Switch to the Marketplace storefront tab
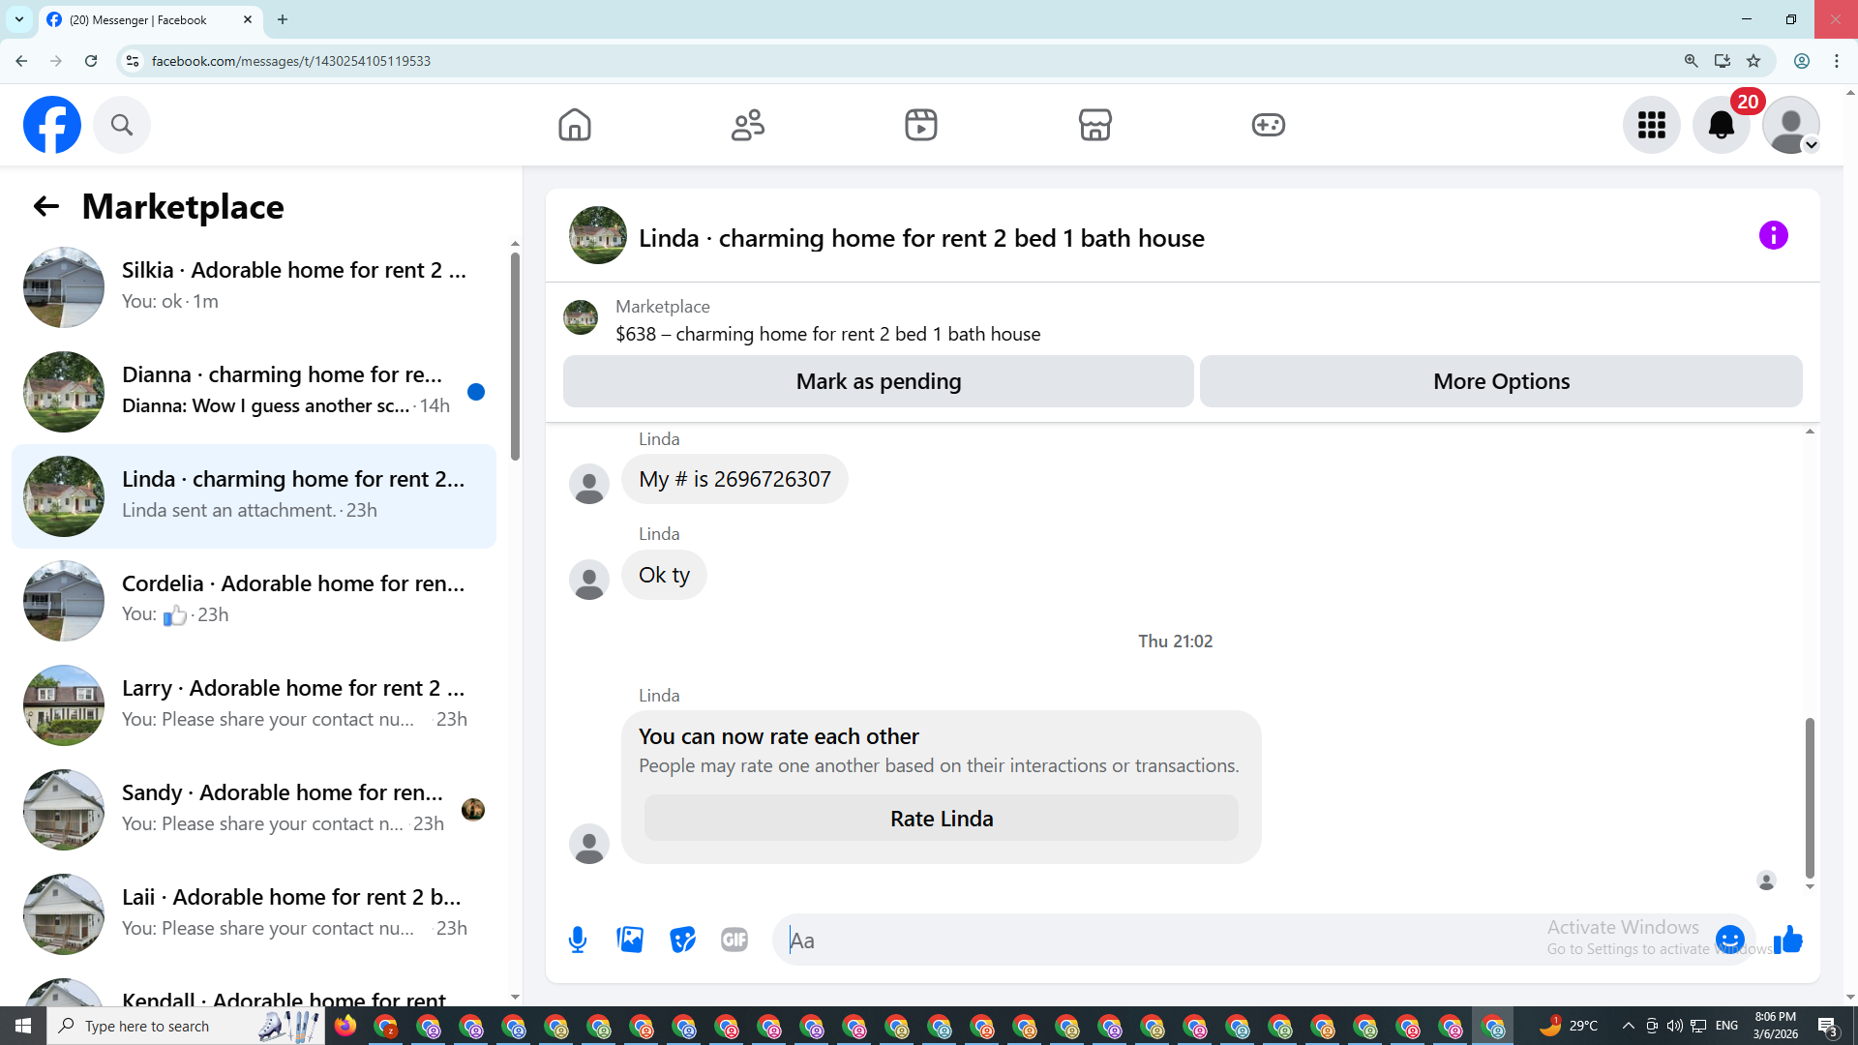The width and height of the screenshot is (1858, 1045). pyautogui.click(x=1094, y=125)
